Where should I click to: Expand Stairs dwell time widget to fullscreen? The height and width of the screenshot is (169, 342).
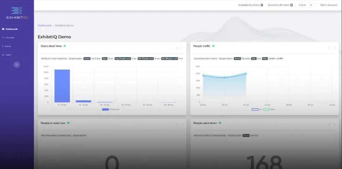pos(177,48)
